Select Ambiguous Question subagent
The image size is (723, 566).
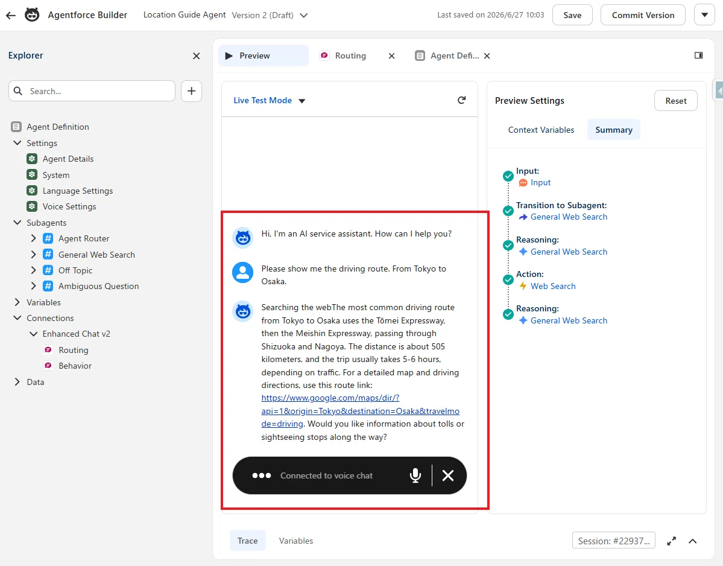pos(98,286)
